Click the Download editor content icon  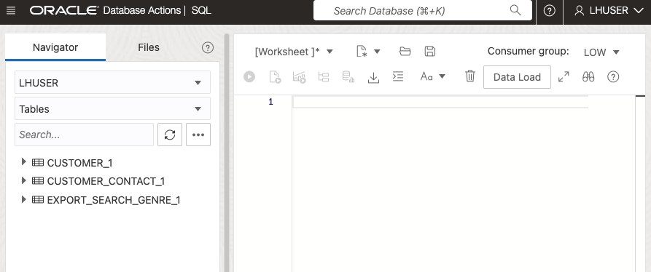pos(374,77)
